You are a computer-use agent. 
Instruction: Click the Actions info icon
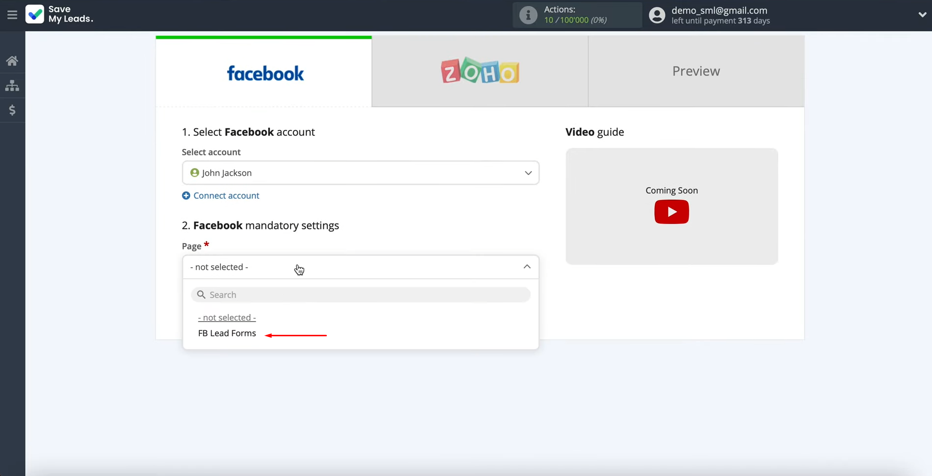528,15
